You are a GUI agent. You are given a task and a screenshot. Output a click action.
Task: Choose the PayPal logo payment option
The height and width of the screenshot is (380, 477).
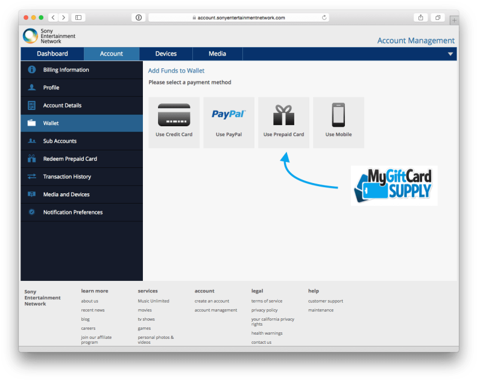tap(229, 114)
